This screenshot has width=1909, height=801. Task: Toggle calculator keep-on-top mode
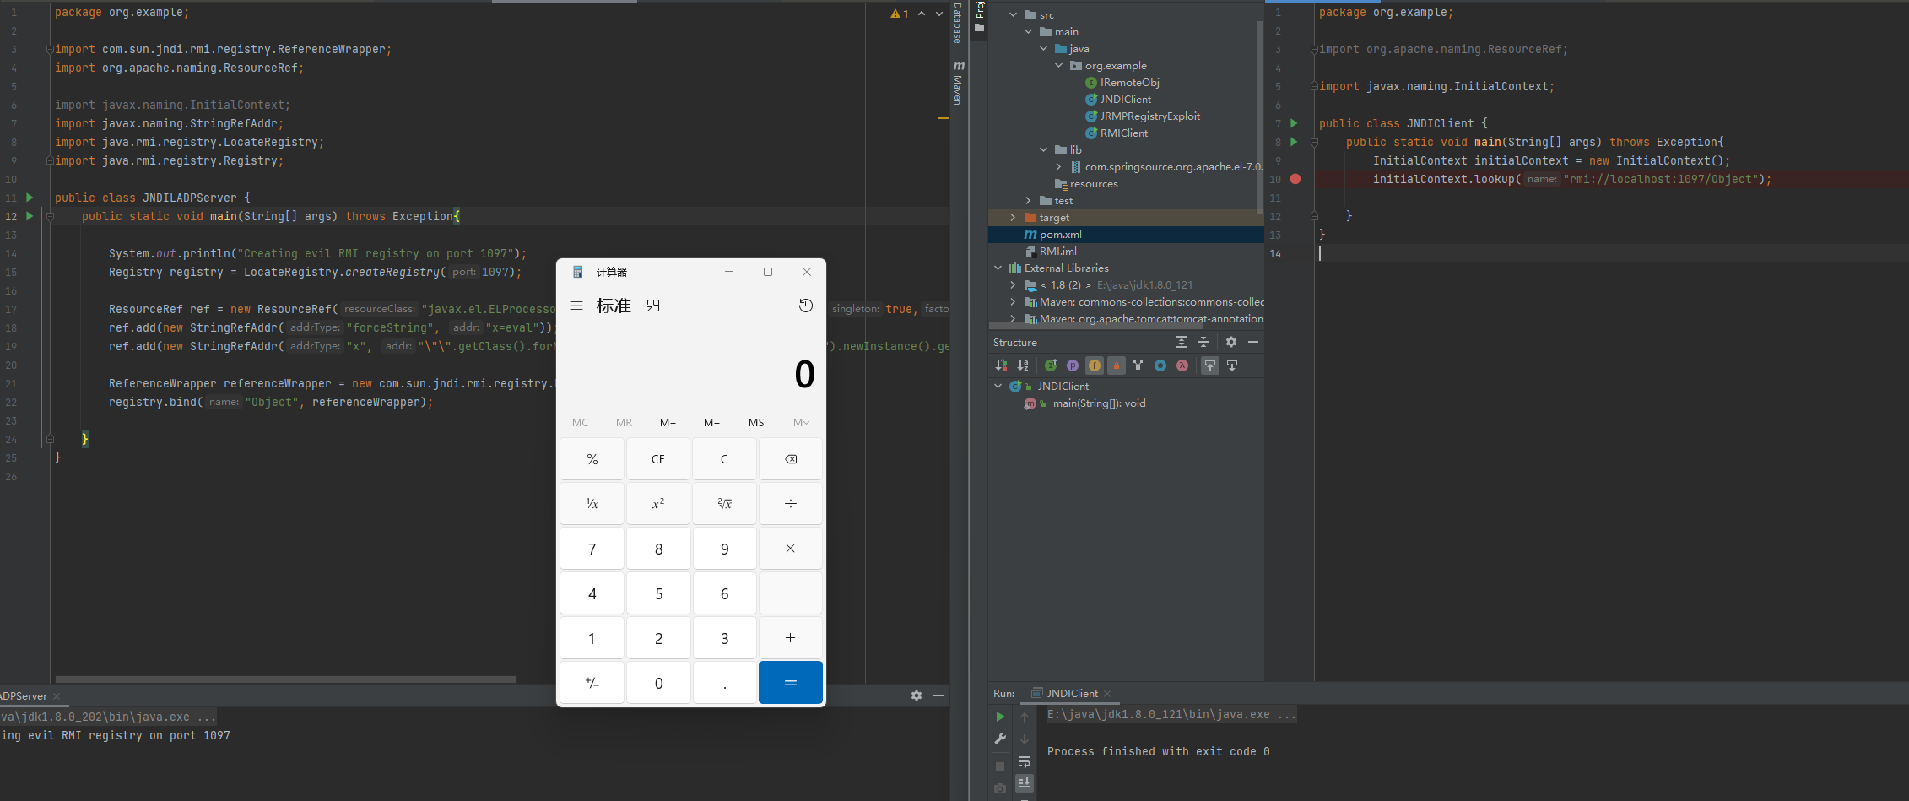point(653,306)
